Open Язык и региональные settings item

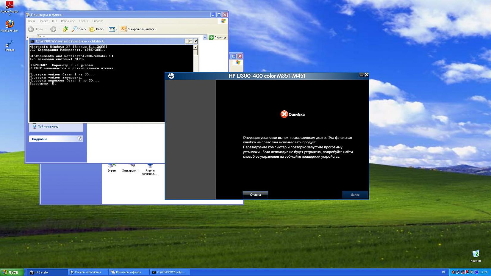pyautogui.click(x=150, y=169)
